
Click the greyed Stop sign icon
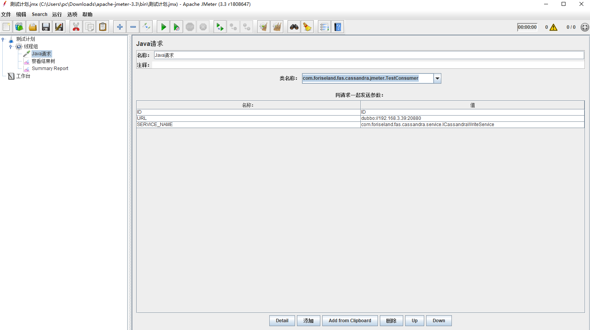[190, 27]
